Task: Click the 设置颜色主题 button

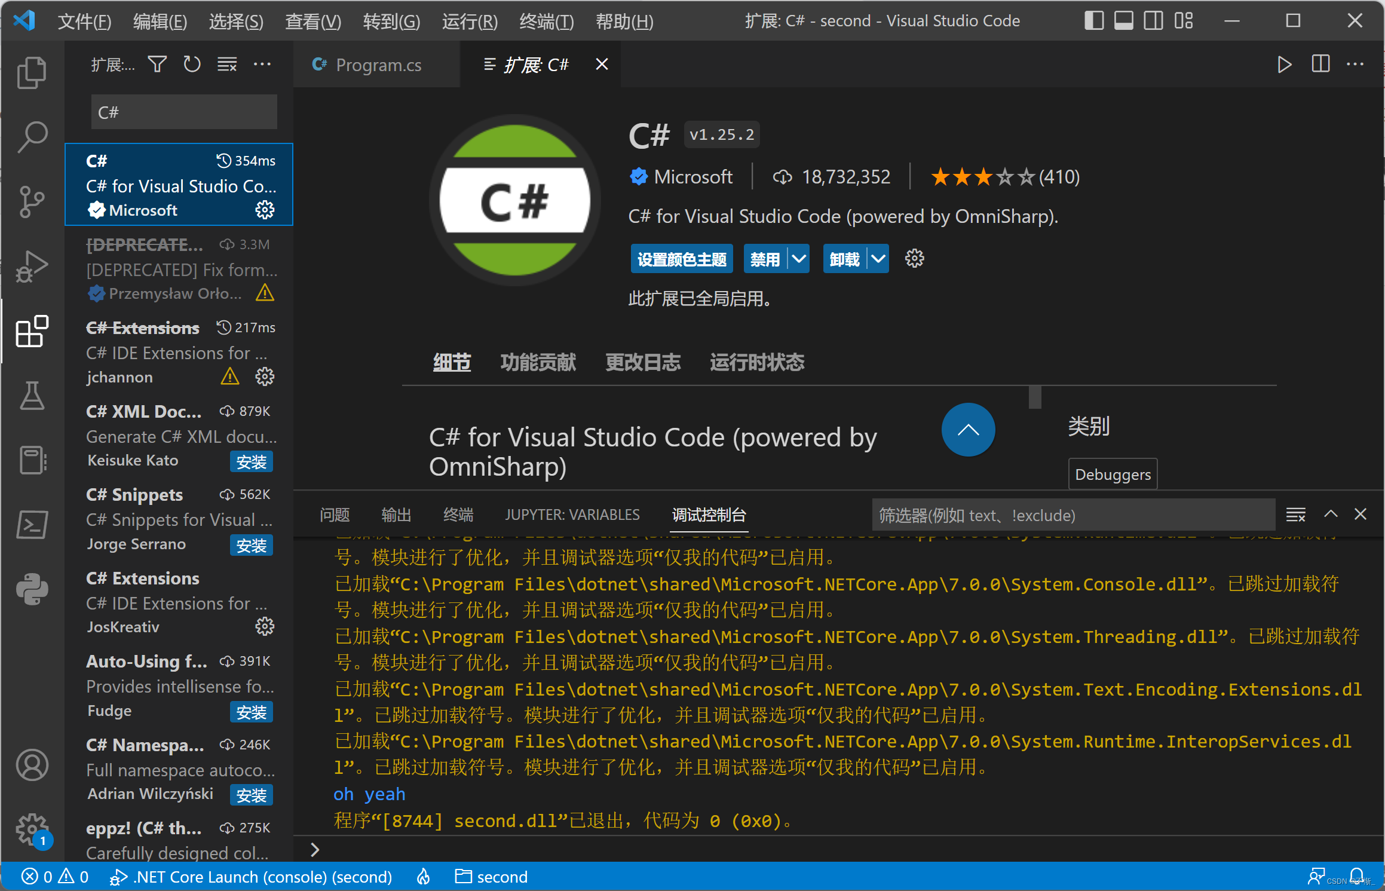Action: 682,259
